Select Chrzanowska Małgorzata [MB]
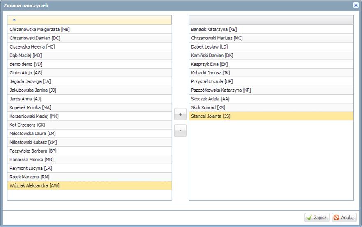Image resolution: width=362 pixels, height=227 pixels. coord(90,29)
